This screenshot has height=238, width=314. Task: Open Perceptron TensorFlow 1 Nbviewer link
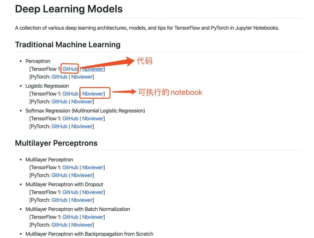pyautogui.click(x=93, y=69)
